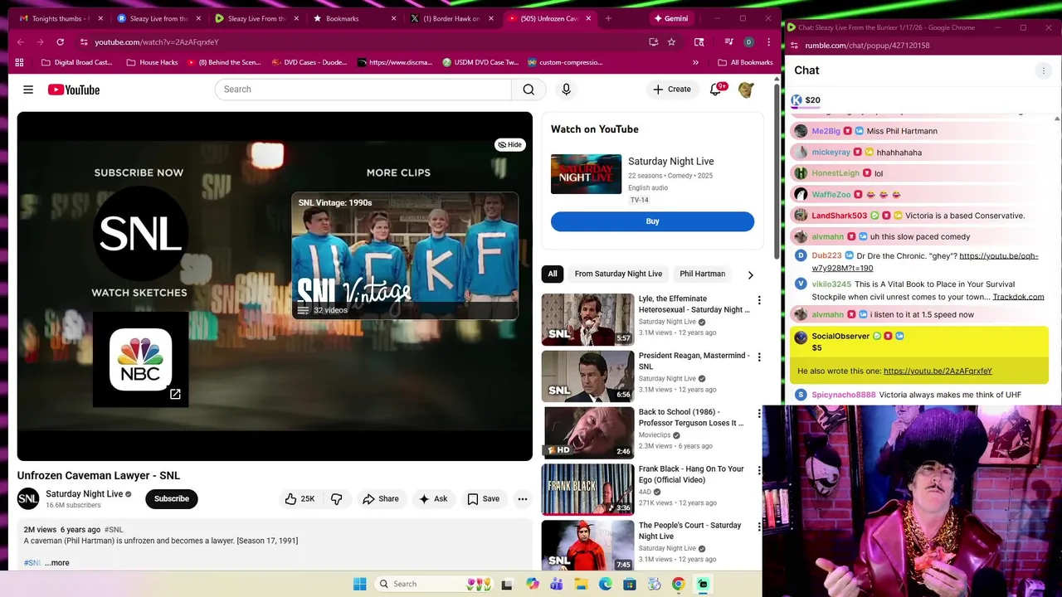This screenshot has width=1062, height=597.
Task: Click the NBC end-screen logo
Action: point(140,359)
